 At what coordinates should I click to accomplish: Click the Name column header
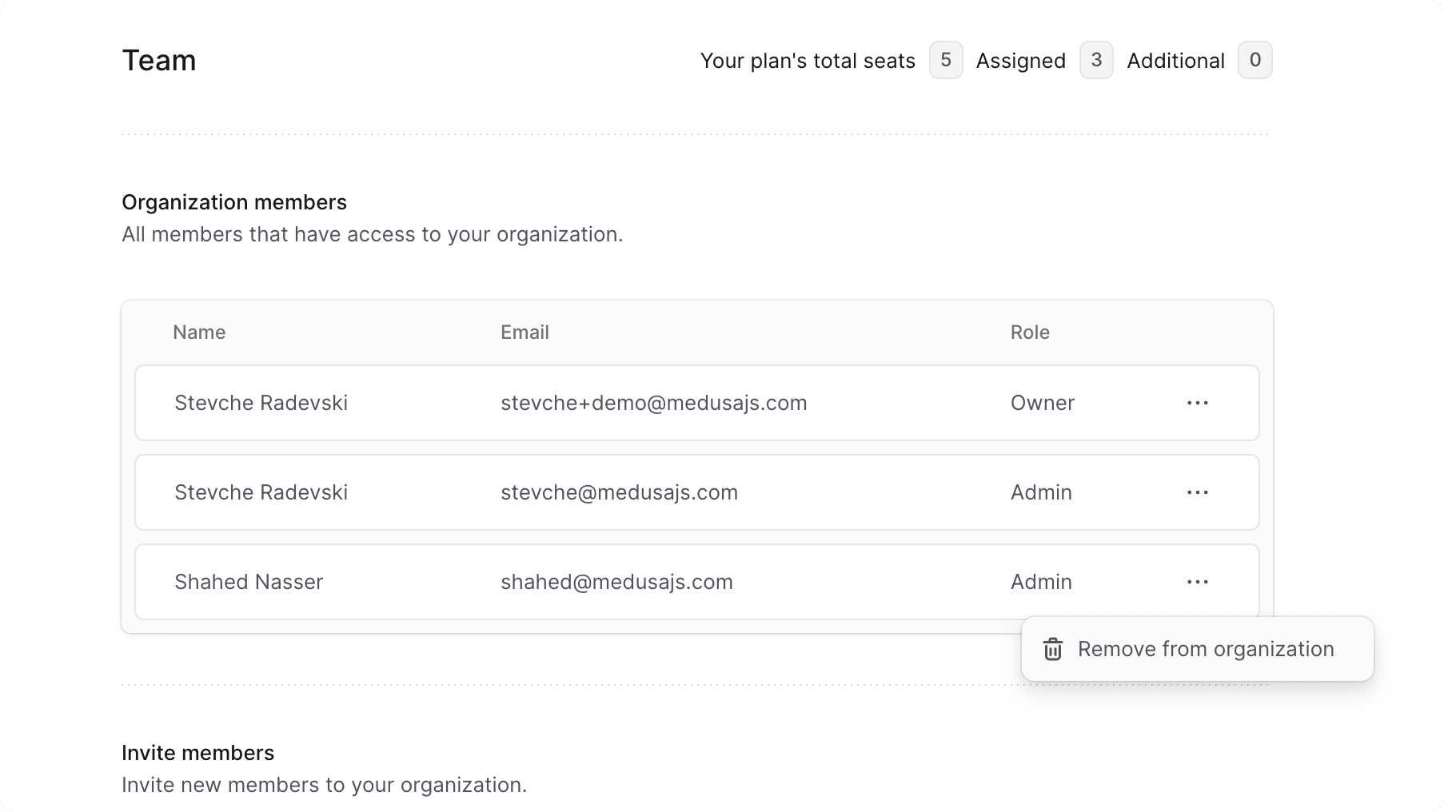(x=198, y=332)
